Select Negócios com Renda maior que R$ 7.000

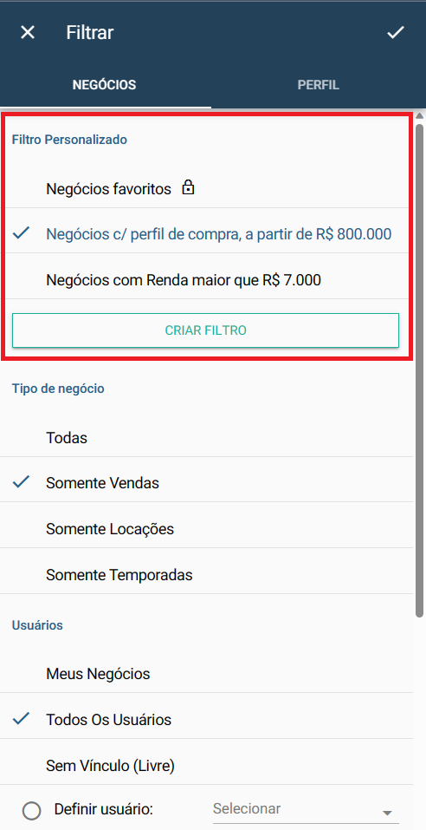pyautogui.click(x=206, y=280)
